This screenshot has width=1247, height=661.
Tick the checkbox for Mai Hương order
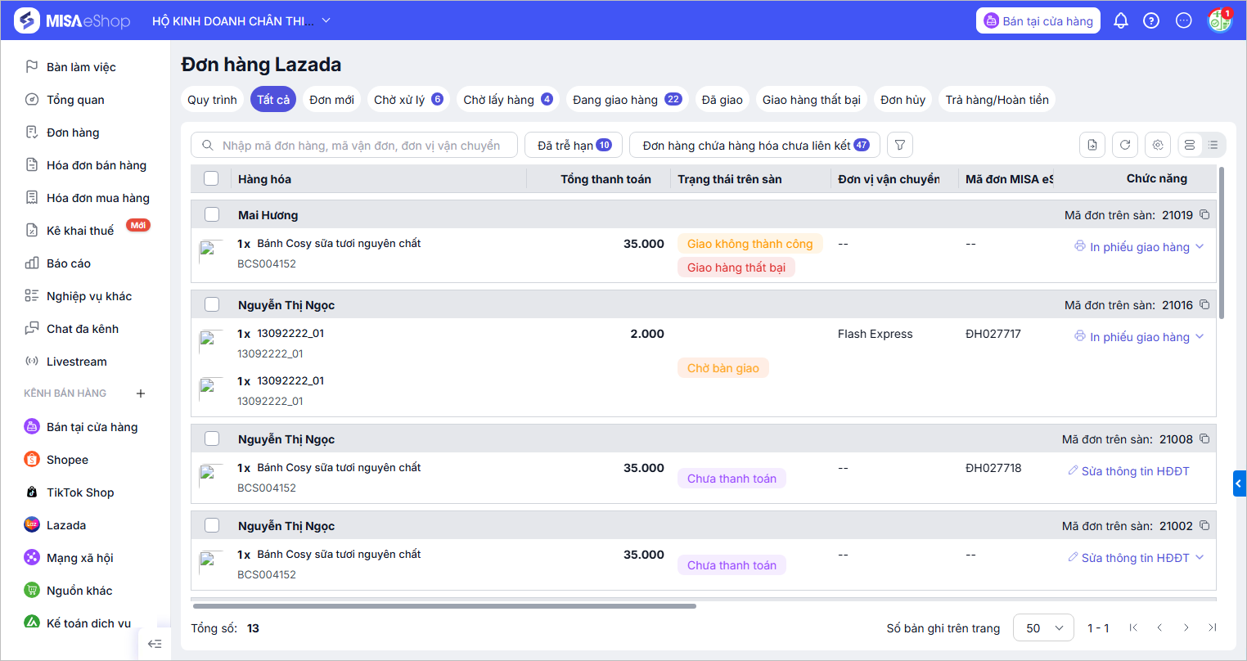212,215
